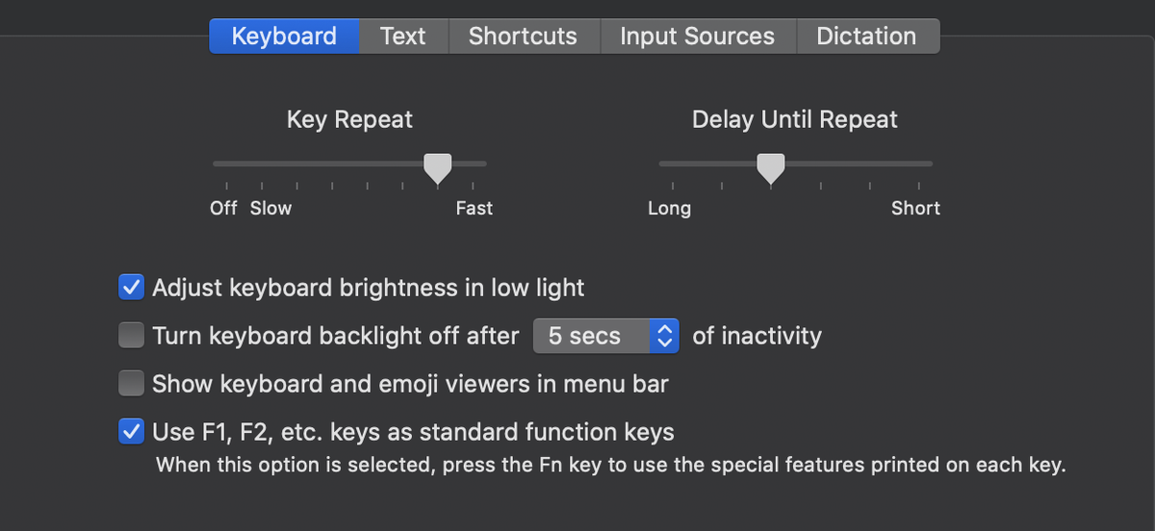
Task: Check Show keyboard and emoji viewers box
Action: click(131, 384)
